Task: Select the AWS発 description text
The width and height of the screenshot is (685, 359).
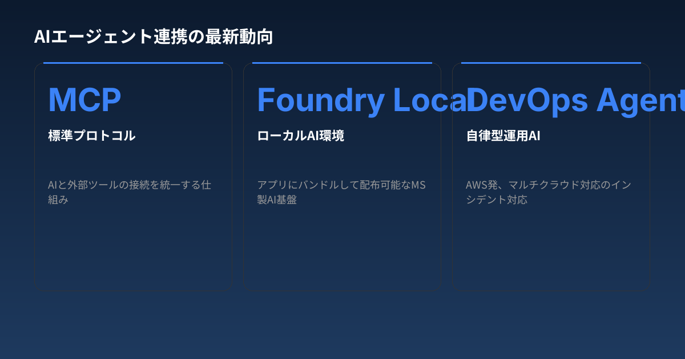Action: 548,192
